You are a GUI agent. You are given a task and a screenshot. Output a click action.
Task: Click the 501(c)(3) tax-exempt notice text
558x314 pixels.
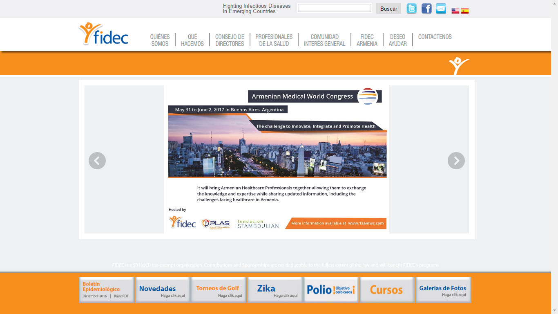click(276, 265)
